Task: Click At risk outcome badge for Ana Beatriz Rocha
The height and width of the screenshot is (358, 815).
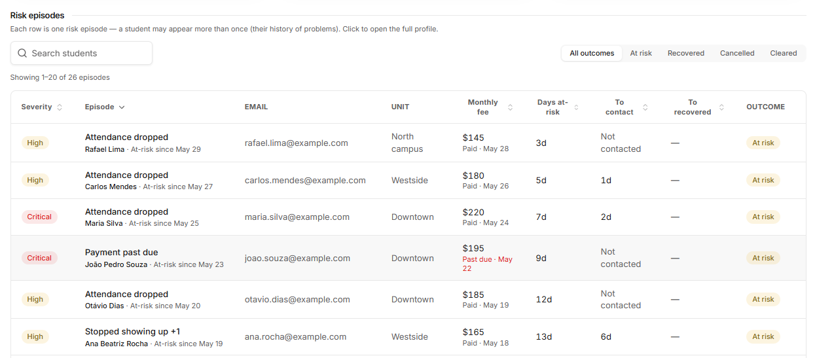Action: (763, 336)
